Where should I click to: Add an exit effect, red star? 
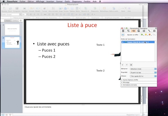[x=150, y=35]
